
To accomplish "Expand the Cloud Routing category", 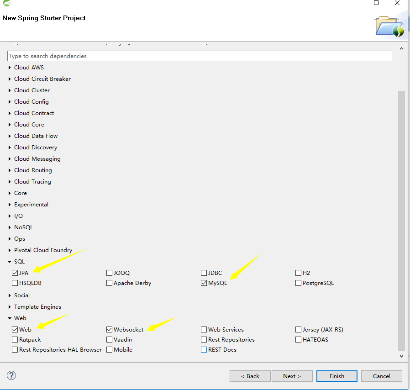I will pos(10,170).
